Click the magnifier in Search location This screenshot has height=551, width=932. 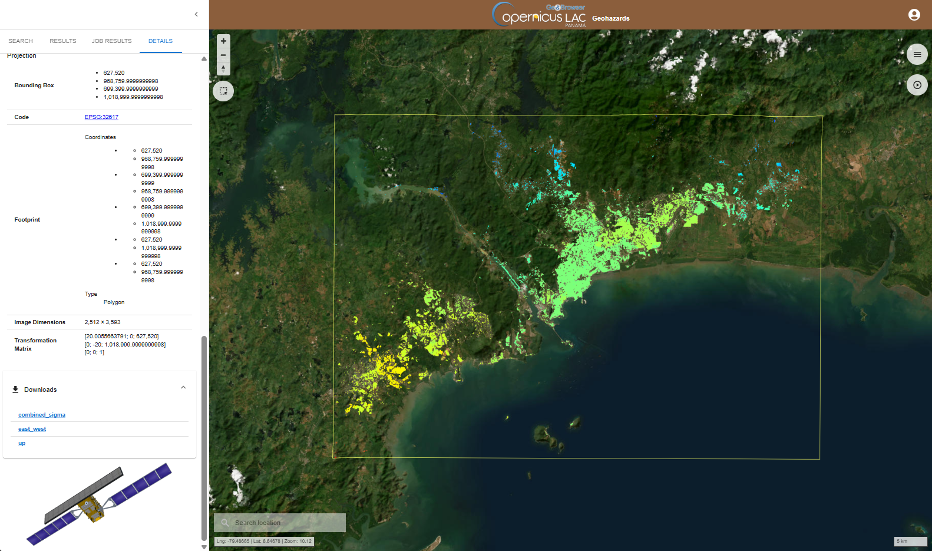pos(225,523)
